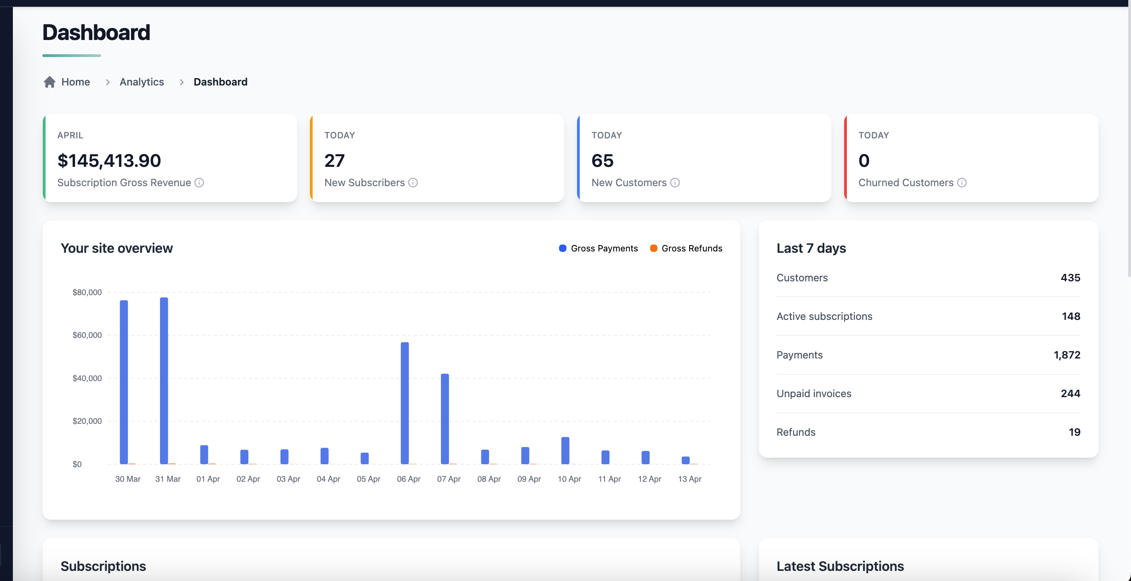Click info icon beside Churned Customers
This screenshot has width=1131, height=581.
962,182
